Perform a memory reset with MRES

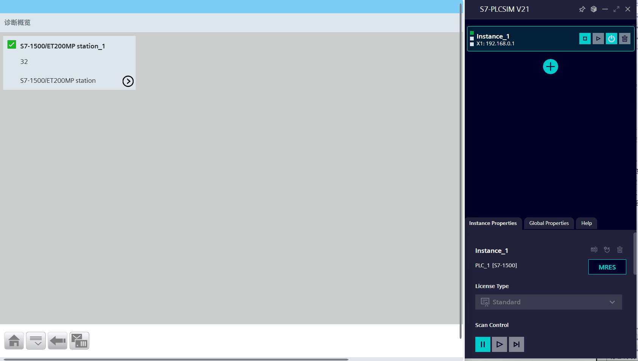tap(607, 267)
